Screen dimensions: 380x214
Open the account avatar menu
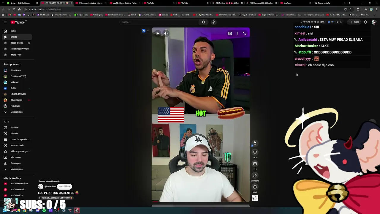(x=374, y=22)
